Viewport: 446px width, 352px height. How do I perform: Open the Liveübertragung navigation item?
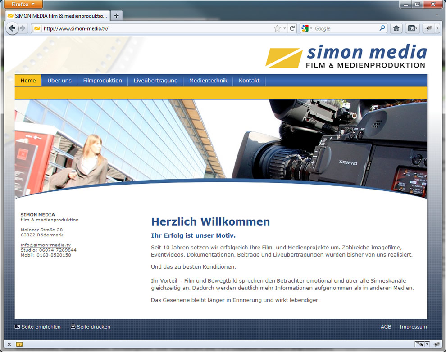(155, 81)
